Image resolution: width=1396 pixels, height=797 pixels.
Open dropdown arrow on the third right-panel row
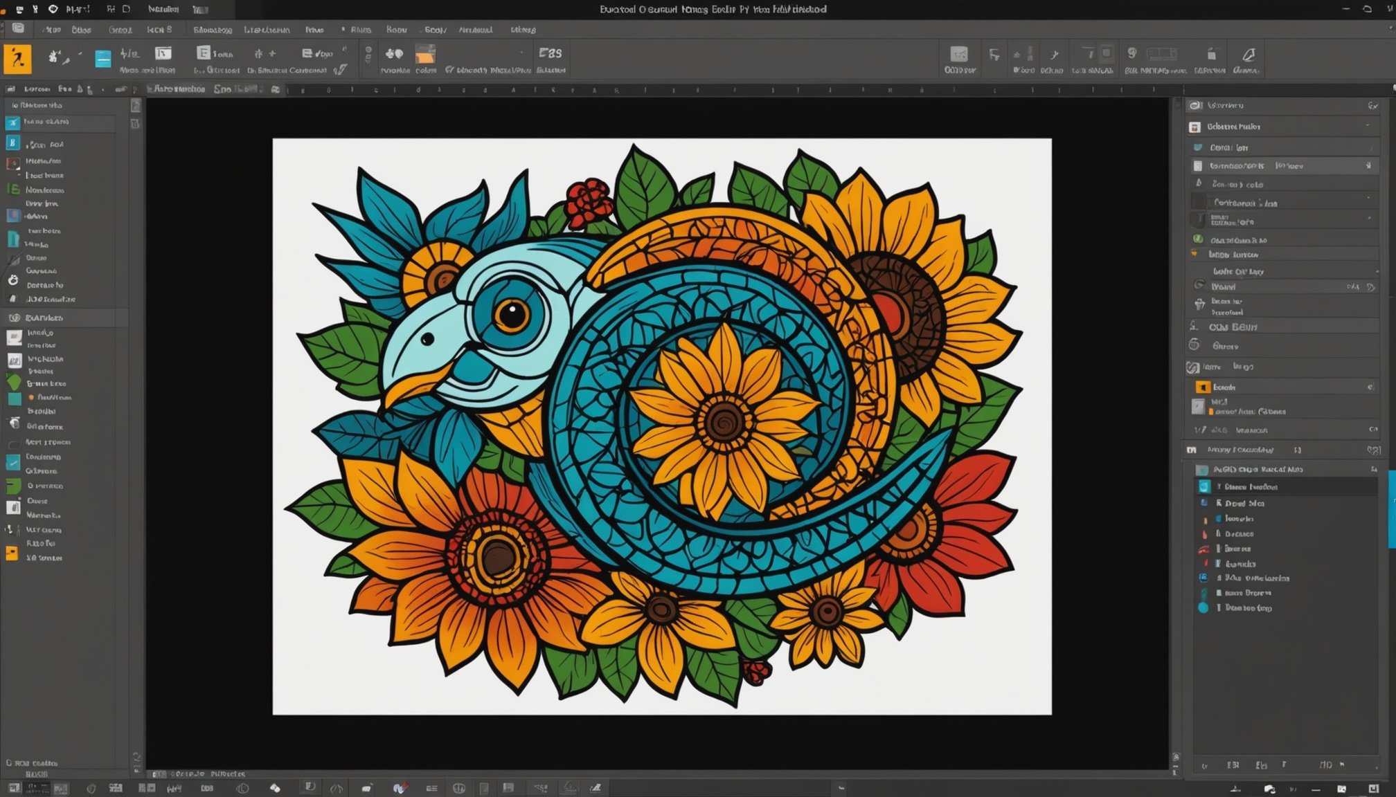click(x=1370, y=147)
